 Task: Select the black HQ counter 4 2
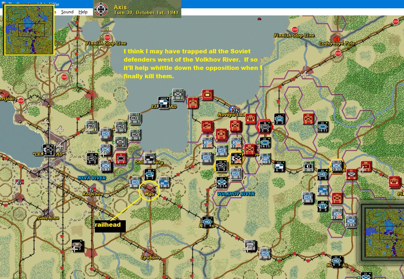point(92,159)
